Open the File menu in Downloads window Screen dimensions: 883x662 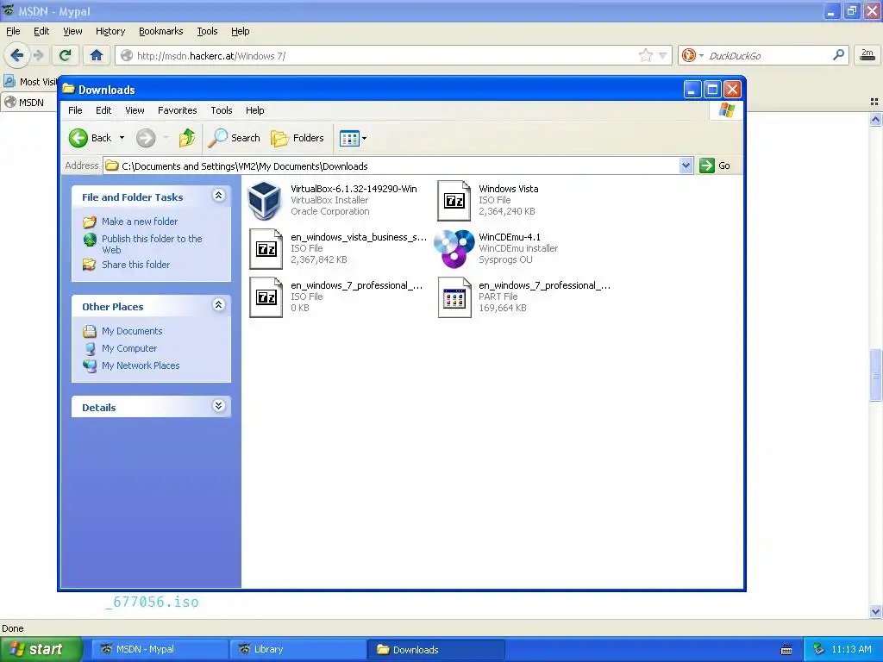(x=75, y=110)
